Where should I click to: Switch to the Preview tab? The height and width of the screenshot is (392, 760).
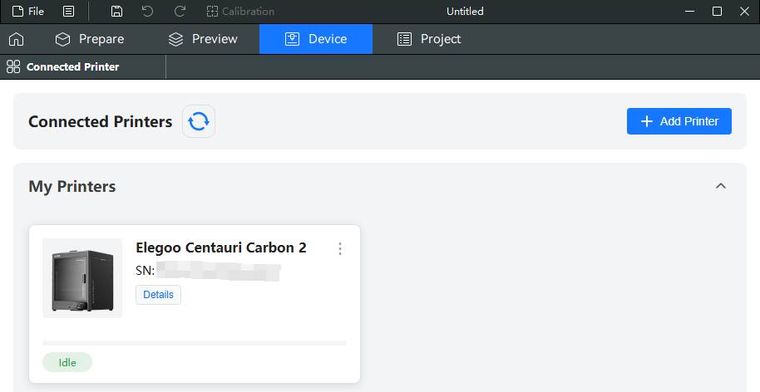click(x=203, y=39)
